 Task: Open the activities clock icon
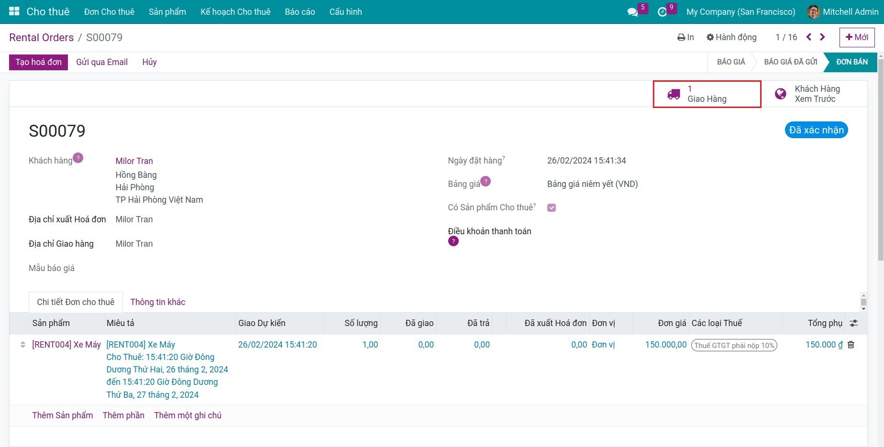(x=662, y=12)
